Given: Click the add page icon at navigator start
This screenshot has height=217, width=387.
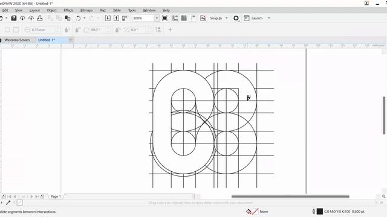Looking at the screenshot, I should (4, 197).
